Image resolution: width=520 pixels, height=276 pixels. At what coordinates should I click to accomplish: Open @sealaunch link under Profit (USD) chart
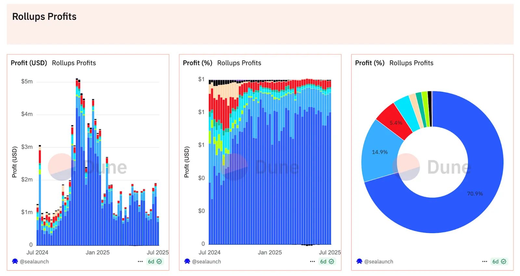[x=34, y=261]
